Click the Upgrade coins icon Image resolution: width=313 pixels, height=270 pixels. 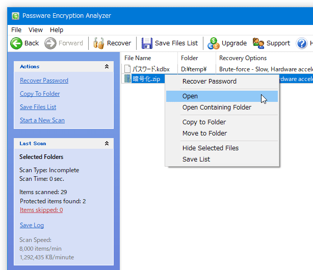(x=214, y=43)
